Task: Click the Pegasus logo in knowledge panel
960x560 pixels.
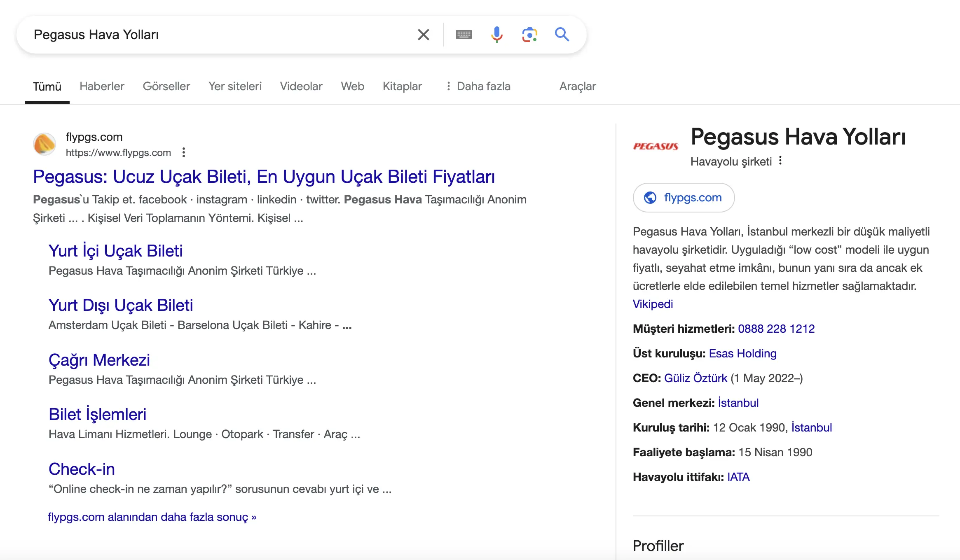Action: click(x=656, y=146)
